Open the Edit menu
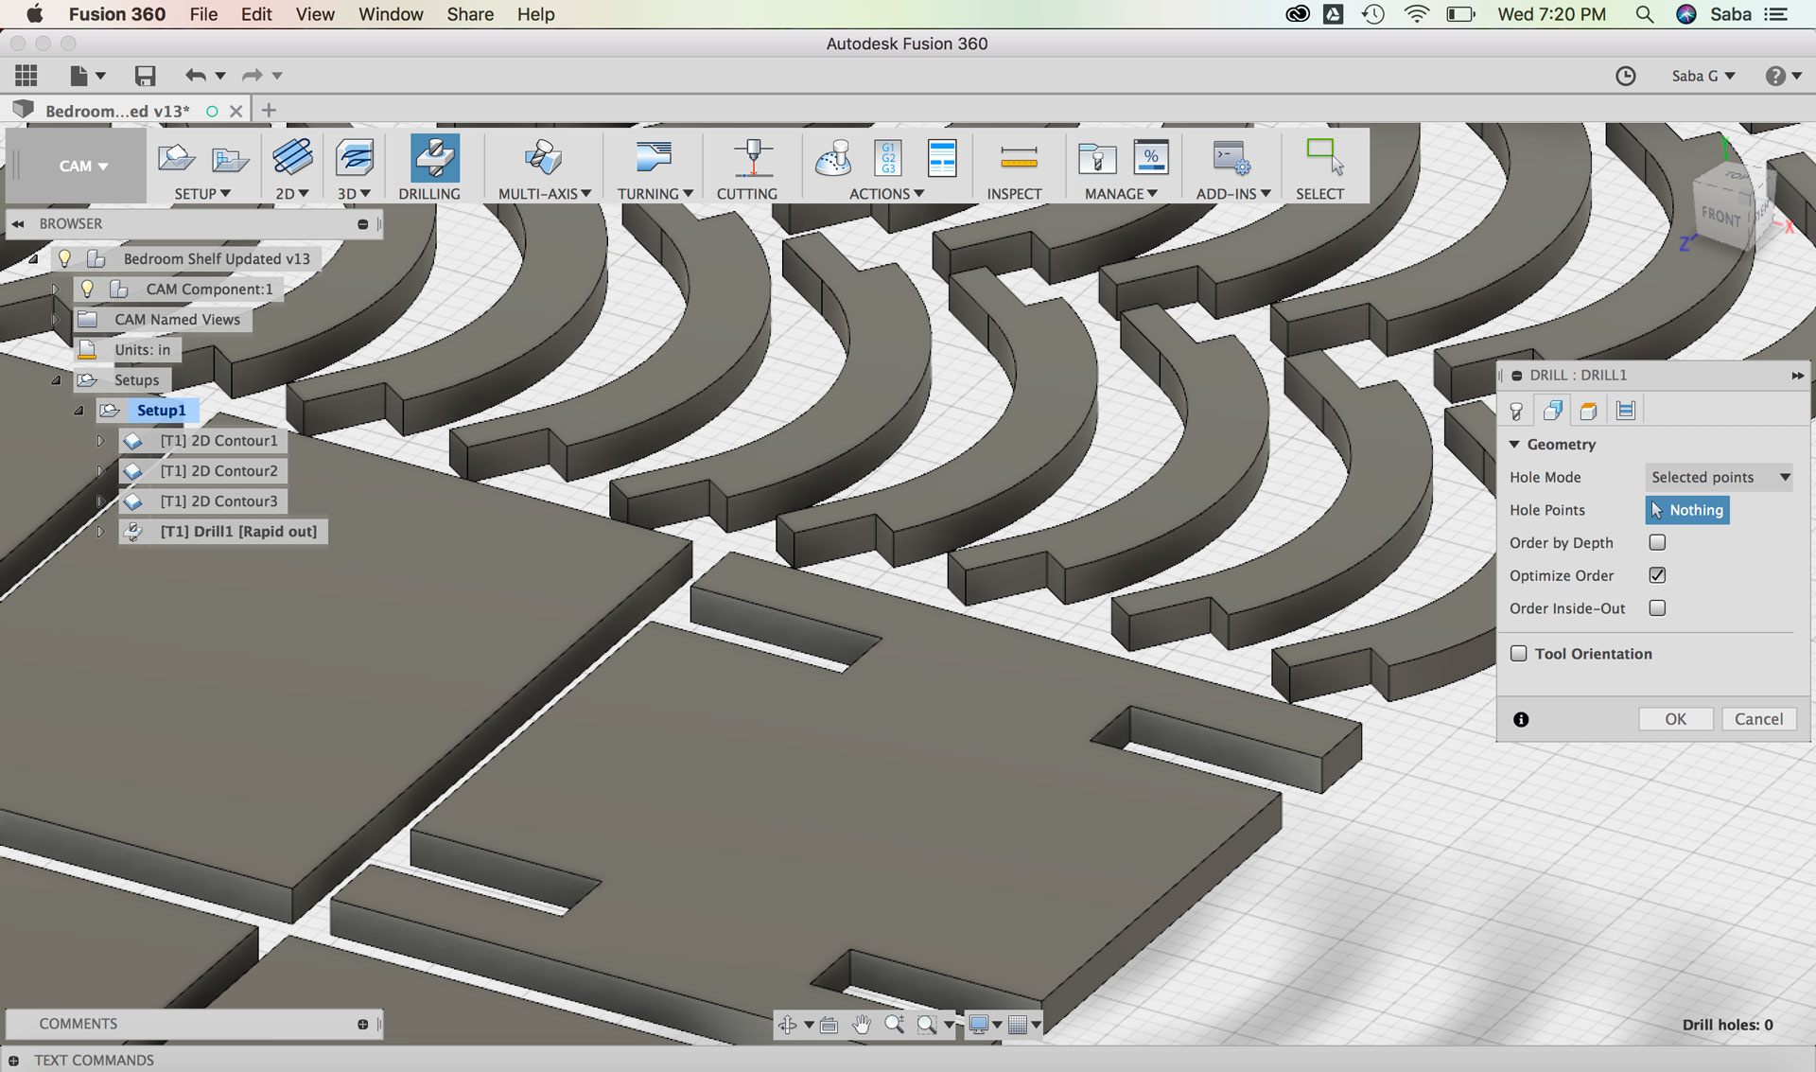Screen dimensions: 1816x1072 (x=255, y=14)
